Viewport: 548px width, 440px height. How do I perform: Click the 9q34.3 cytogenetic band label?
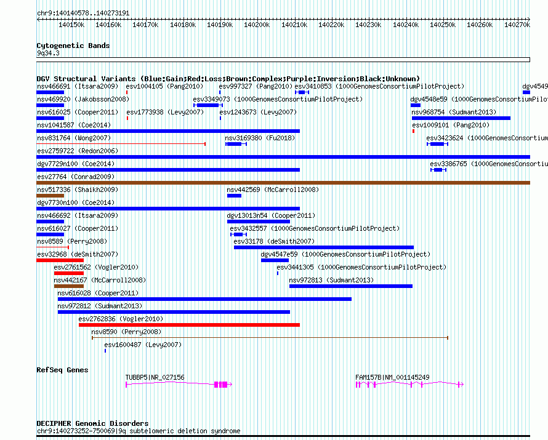(x=48, y=53)
